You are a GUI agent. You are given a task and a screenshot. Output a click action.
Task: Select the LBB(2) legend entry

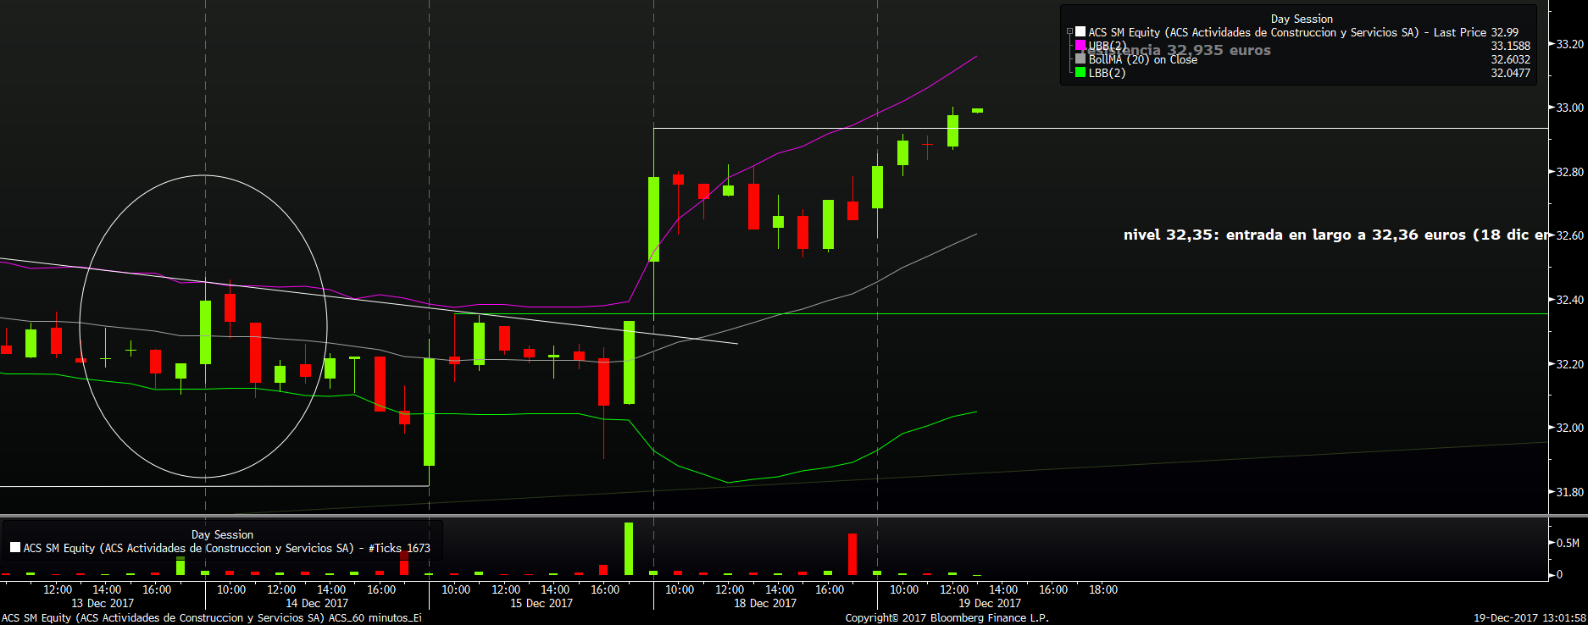click(x=1107, y=73)
